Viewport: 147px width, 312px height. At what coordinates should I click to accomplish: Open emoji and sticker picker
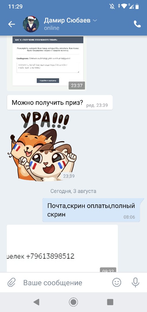[x=117, y=282]
